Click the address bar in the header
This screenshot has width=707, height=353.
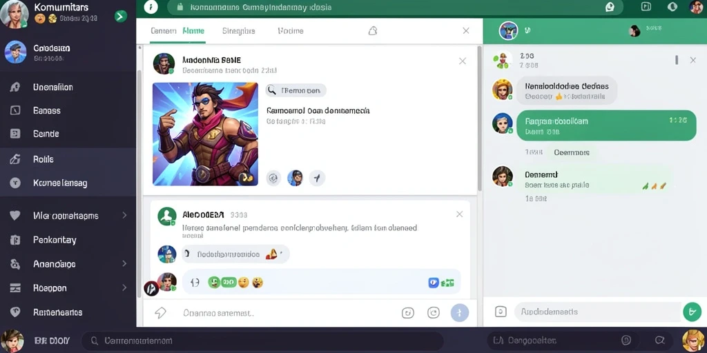coord(395,7)
